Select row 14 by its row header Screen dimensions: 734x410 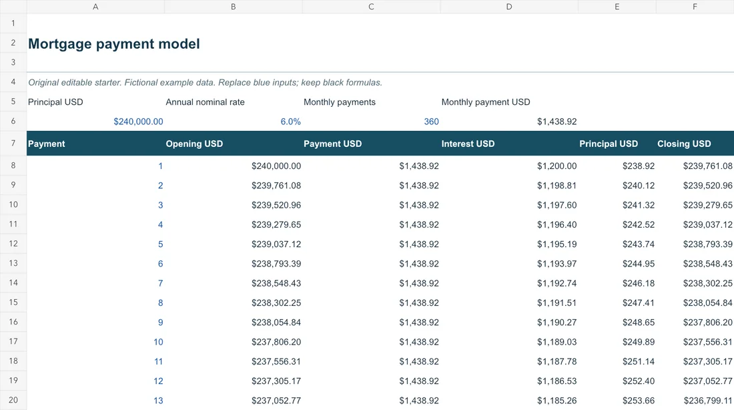pyautogui.click(x=13, y=283)
